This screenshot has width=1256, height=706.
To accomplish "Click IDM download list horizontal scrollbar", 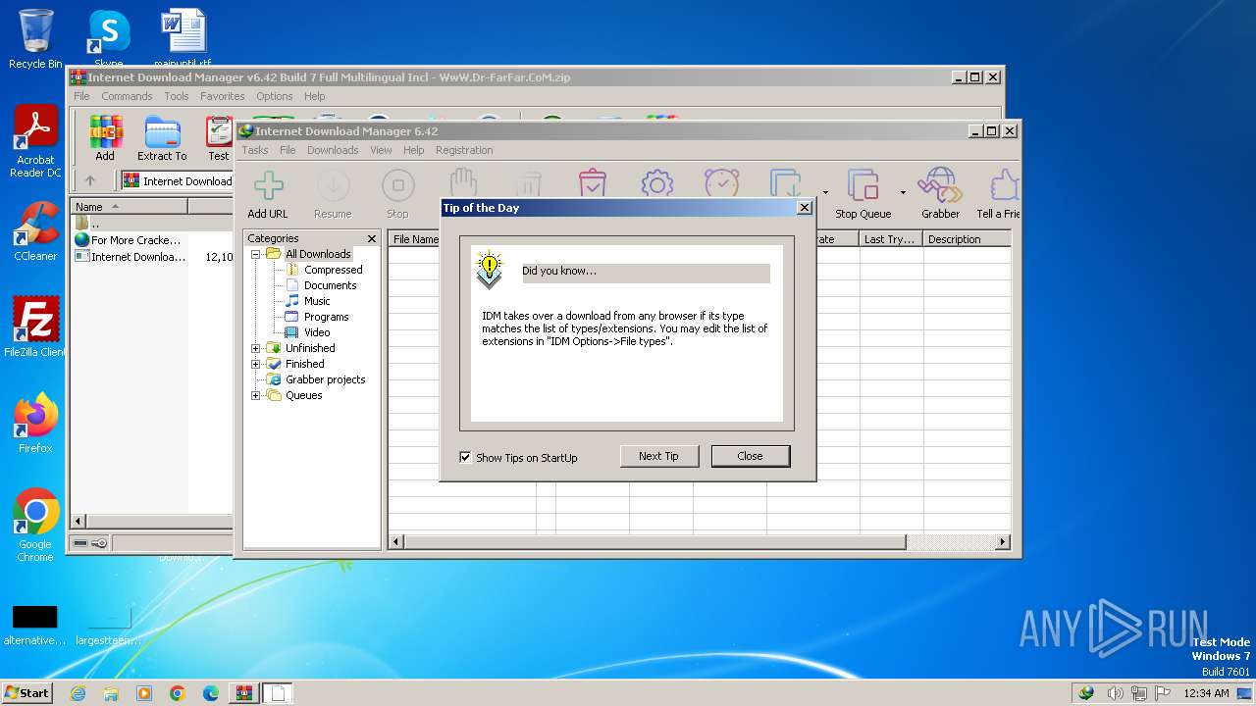I will tap(654, 542).
